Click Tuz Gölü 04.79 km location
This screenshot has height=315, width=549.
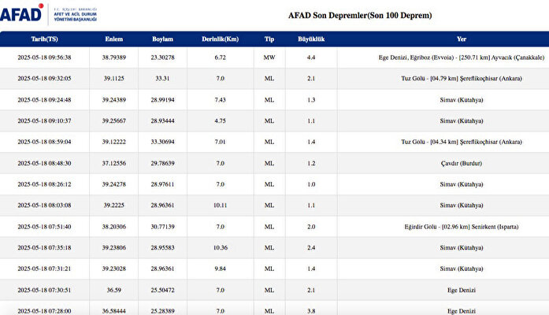click(462, 79)
